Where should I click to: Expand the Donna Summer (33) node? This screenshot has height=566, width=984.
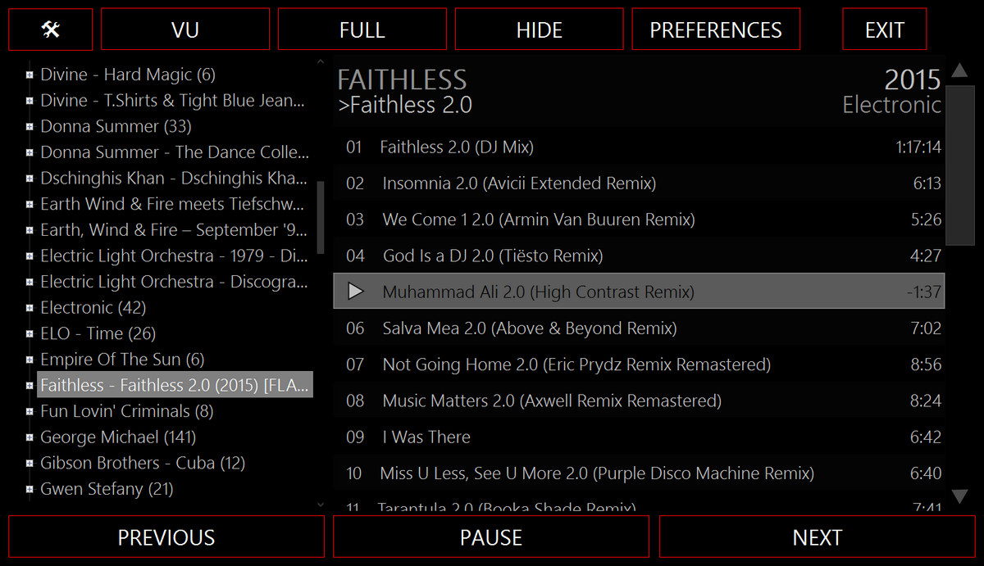click(x=30, y=127)
